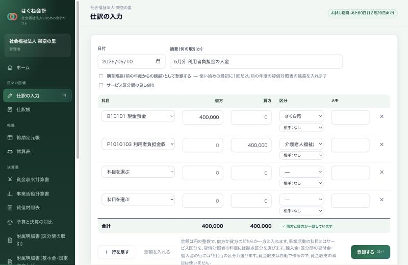Open 仕訳帳 from the sidebar

pos(37,109)
